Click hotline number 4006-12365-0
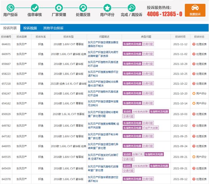 click(165, 14)
